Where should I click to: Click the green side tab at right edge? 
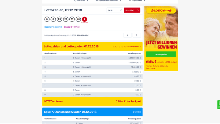tap(219, 105)
